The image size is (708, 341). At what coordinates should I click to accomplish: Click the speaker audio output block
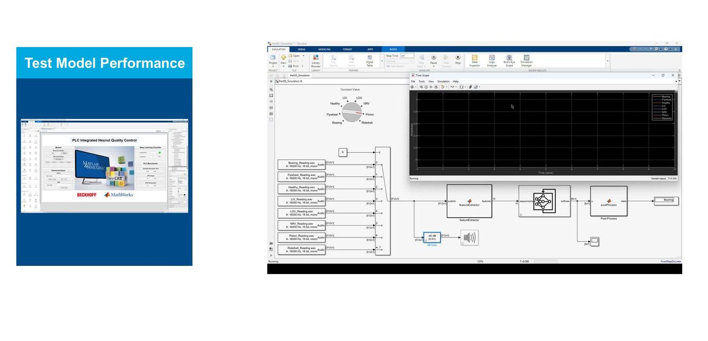click(469, 238)
